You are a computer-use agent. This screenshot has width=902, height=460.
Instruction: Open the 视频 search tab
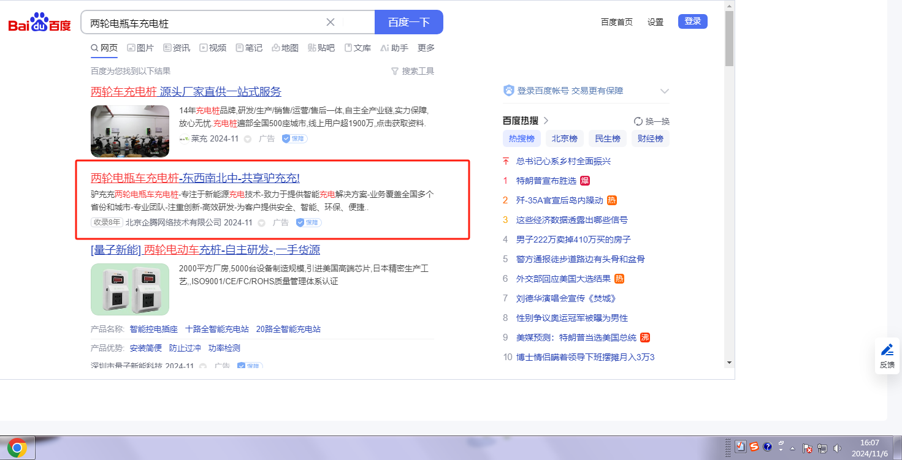pos(213,48)
